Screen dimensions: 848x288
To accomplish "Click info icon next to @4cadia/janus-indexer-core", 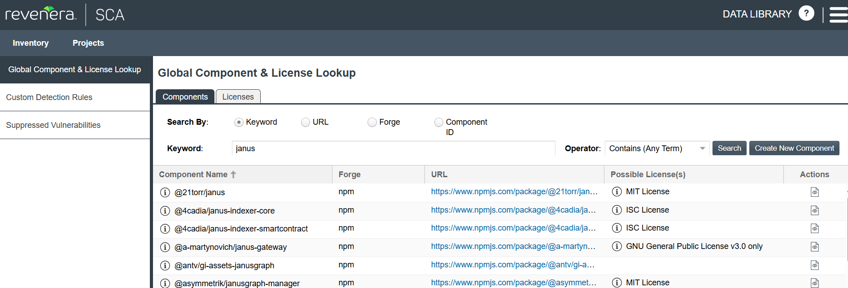I will pos(165,211).
